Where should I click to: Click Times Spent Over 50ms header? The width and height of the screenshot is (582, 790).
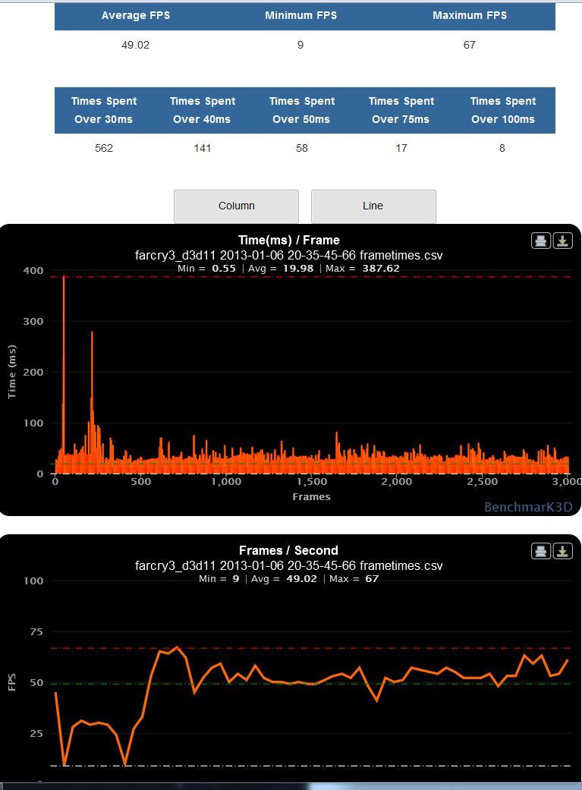[x=301, y=110]
